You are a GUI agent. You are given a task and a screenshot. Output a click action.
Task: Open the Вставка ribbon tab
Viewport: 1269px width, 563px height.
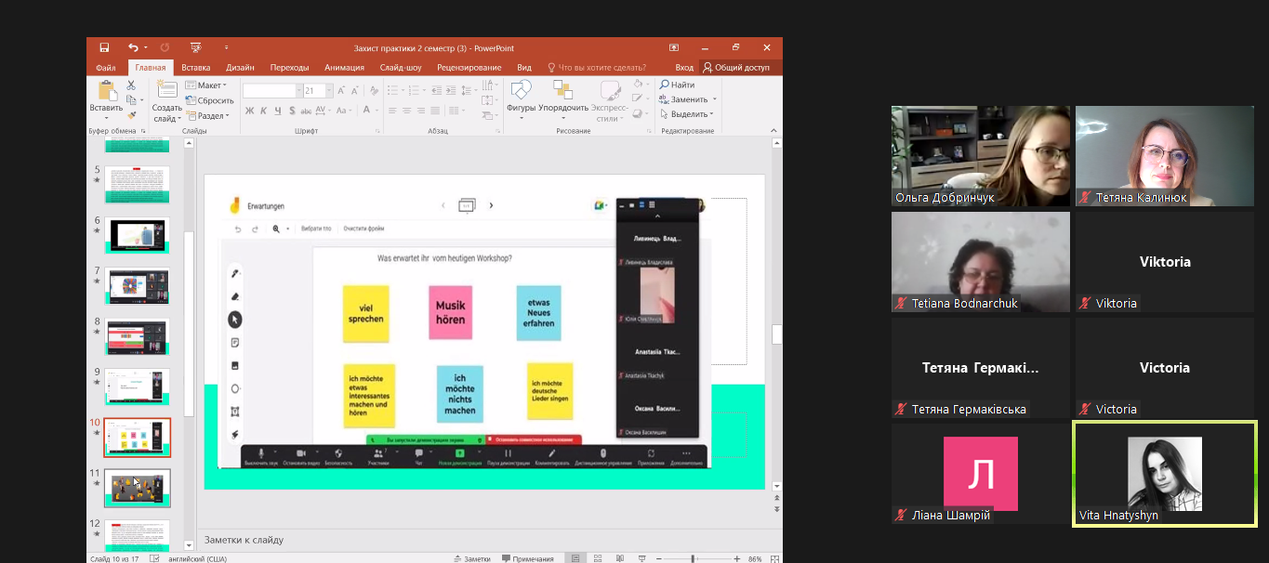[195, 67]
